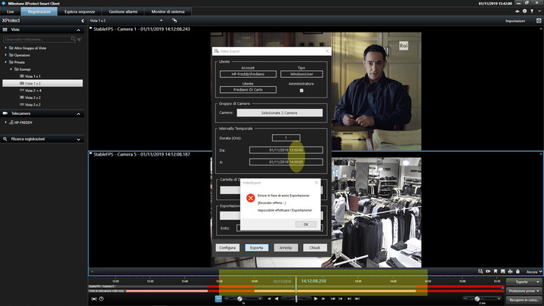This screenshot has height=306, width=544.
Task: Click the Selezionate 2 Camere button
Action: coord(279,113)
